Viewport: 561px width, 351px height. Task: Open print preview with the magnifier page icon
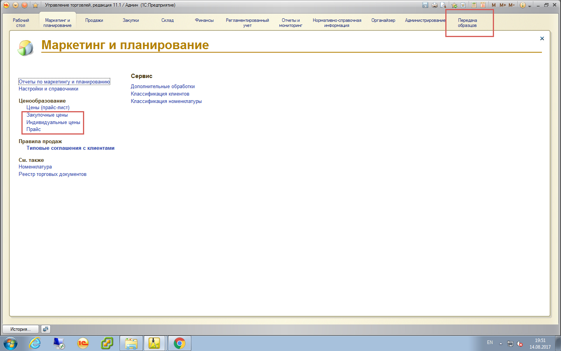click(x=443, y=5)
